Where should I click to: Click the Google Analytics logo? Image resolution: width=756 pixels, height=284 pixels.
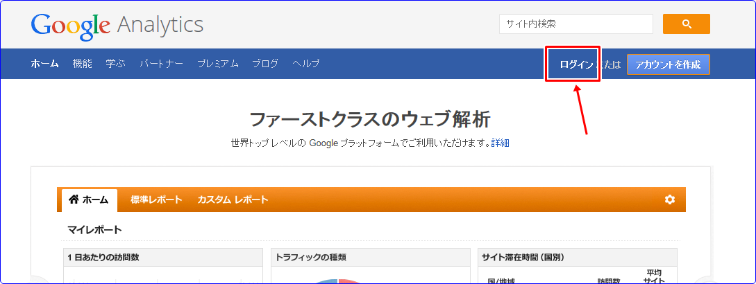pyautogui.click(x=117, y=26)
